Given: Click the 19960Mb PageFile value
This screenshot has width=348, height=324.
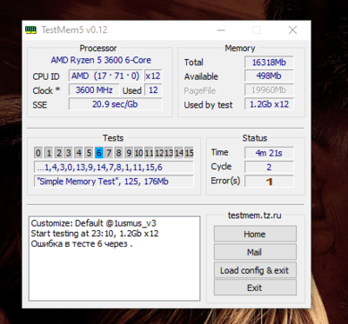Looking at the screenshot, I should 269,90.
